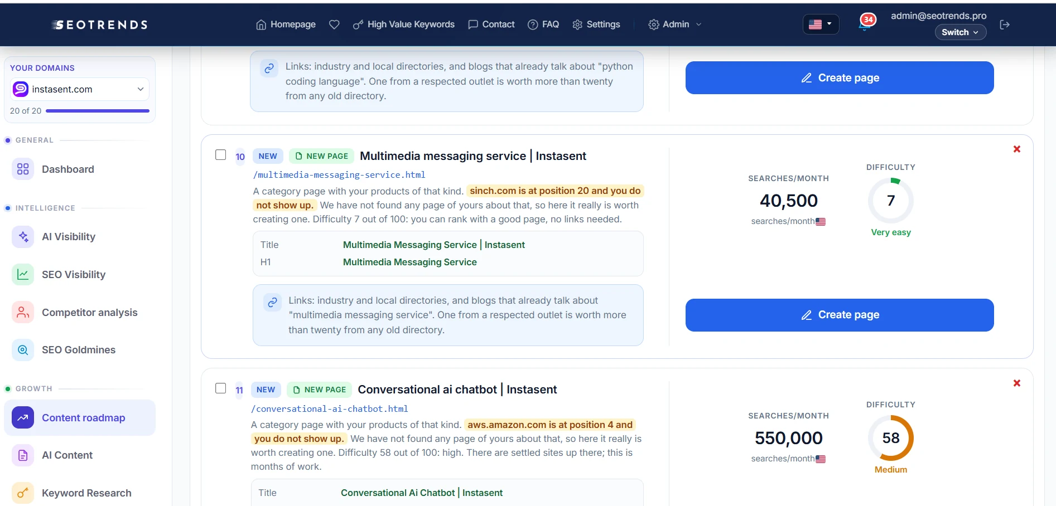Expand the Admin menu
This screenshot has height=506, width=1056.
pos(674,25)
